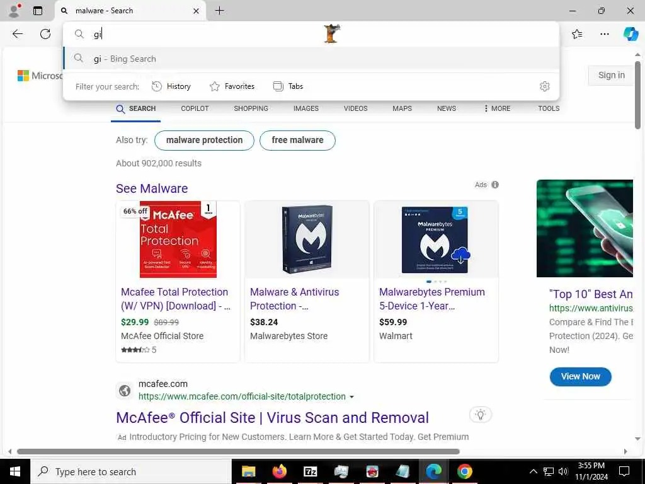
Task: Switch to the NEWS search tab
Action: [447, 108]
